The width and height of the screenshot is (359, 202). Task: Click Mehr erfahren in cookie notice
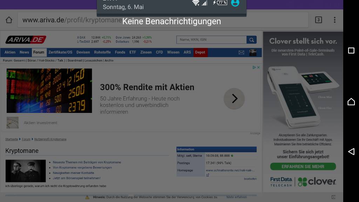click(237, 197)
